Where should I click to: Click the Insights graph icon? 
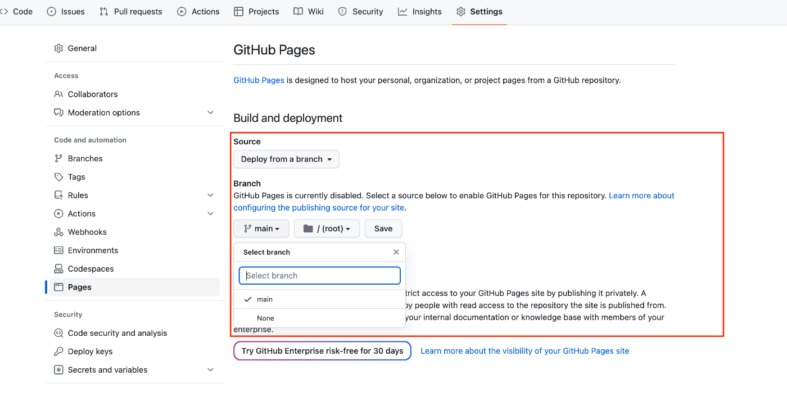(x=402, y=11)
